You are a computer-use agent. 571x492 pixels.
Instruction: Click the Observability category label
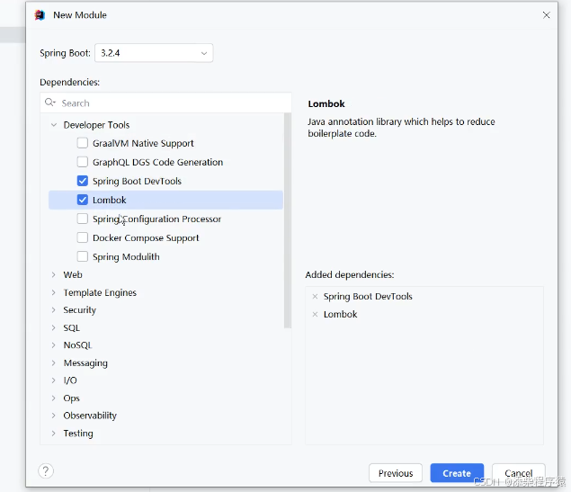(x=90, y=416)
